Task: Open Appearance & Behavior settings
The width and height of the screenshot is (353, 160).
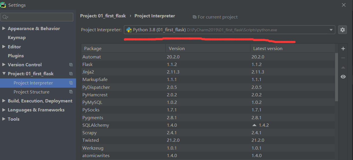Action: tap(34, 28)
